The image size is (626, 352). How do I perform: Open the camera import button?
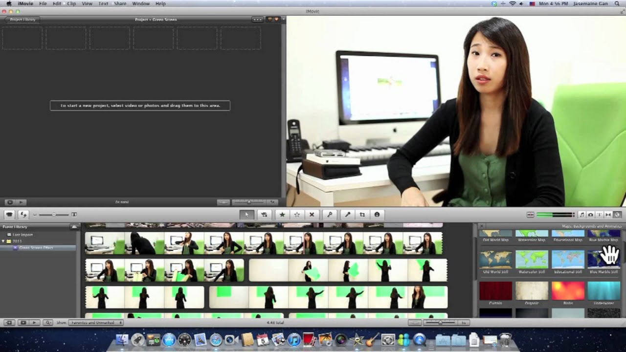(9, 215)
